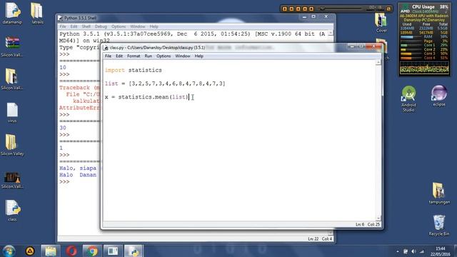Image resolution: width=457 pixels, height=257 pixels.
Task: Open Options menu in class.py editor
Action: 164,56
